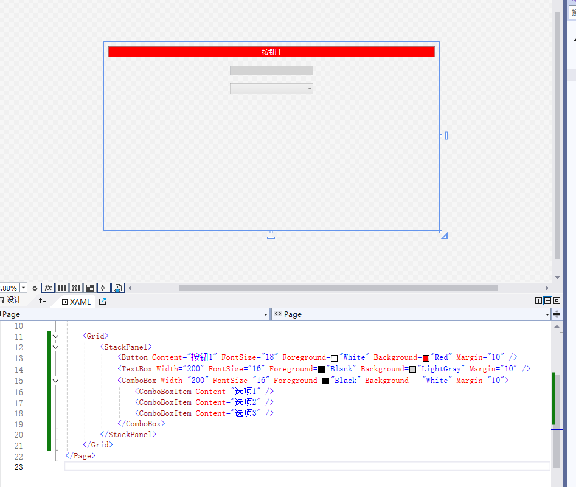Click the bottom-right corner resize handle
The image size is (576, 487).
(441, 232)
